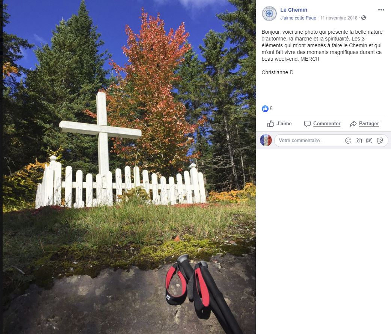Open the 11 novembre 2018 timestamp

339,18
